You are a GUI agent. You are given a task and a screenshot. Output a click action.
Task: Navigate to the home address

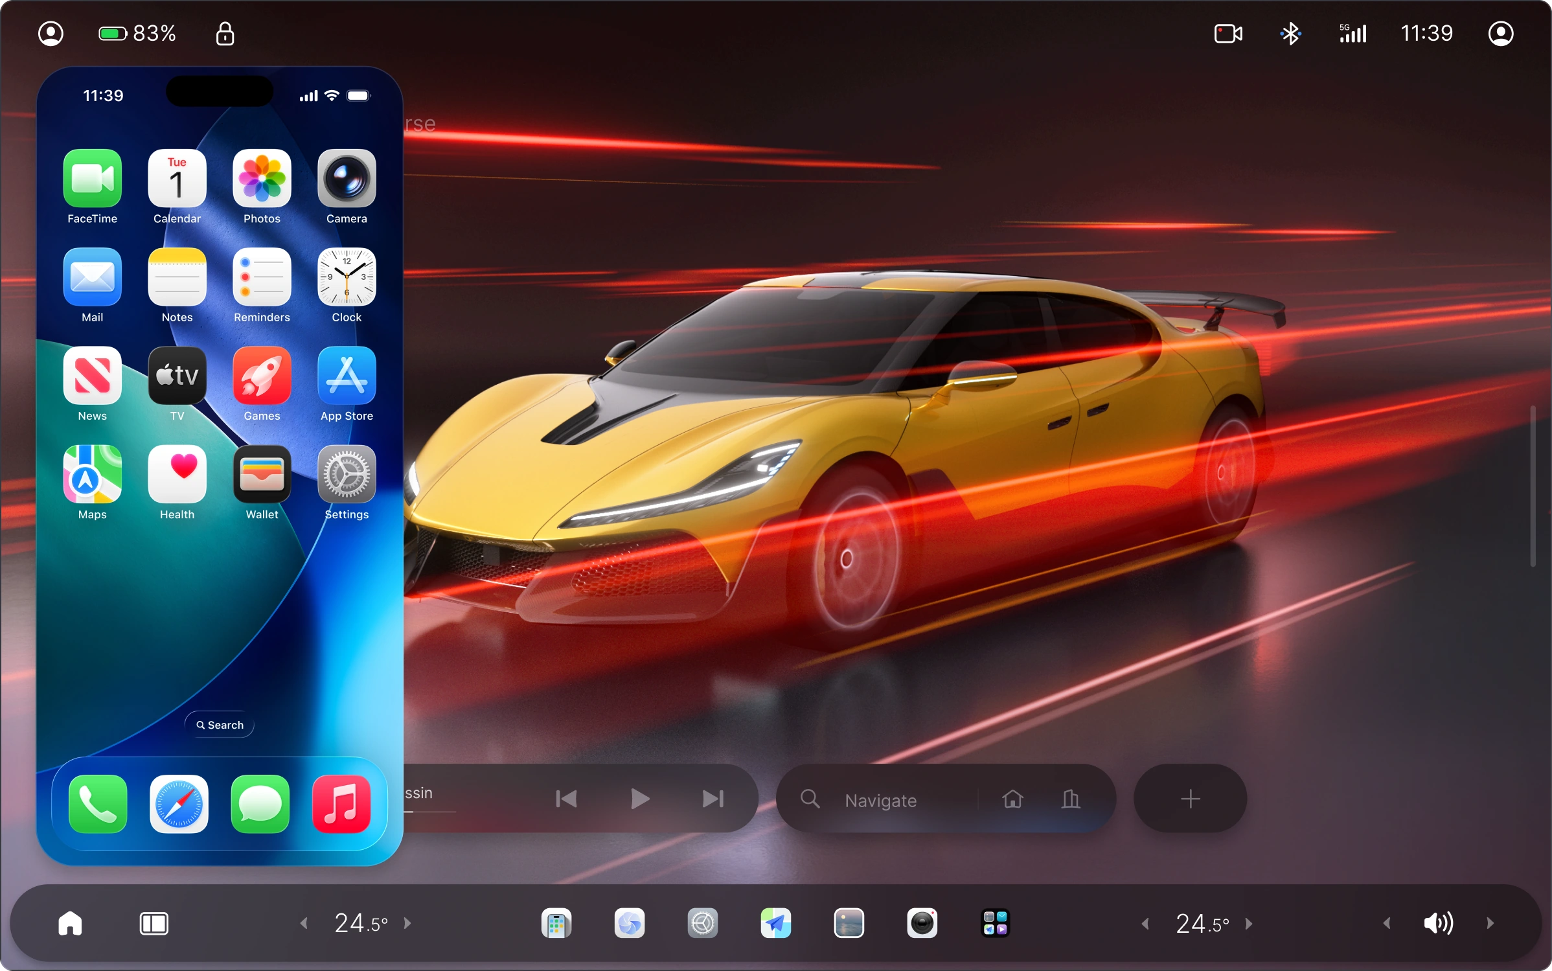click(x=1012, y=799)
